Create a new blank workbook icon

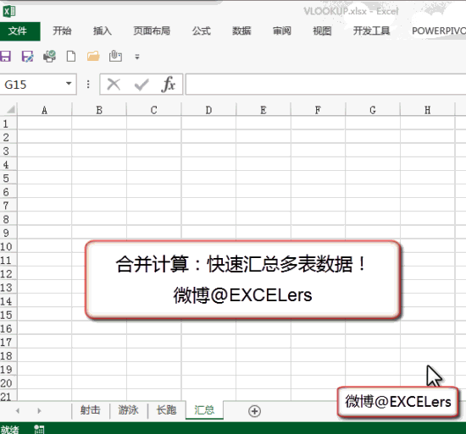click(x=70, y=56)
